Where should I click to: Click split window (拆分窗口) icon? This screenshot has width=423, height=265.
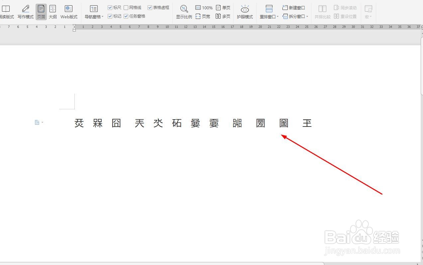click(285, 16)
